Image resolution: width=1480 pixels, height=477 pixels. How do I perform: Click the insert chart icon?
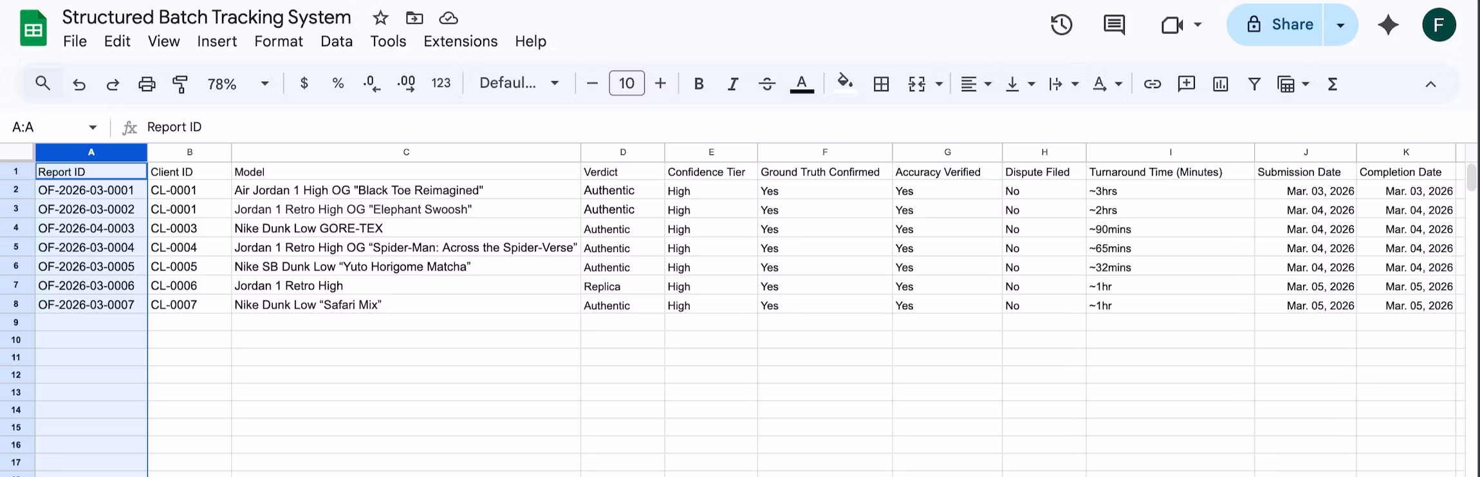pyautogui.click(x=1220, y=84)
